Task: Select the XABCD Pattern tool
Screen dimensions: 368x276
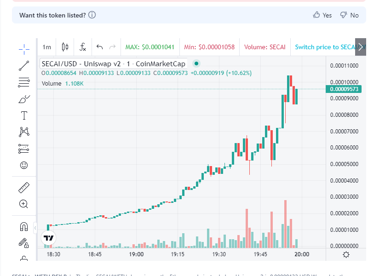Action: (23, 132)
